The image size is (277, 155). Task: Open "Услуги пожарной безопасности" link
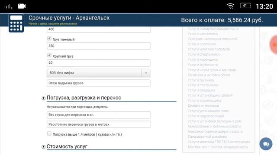(x=213, y=28)
